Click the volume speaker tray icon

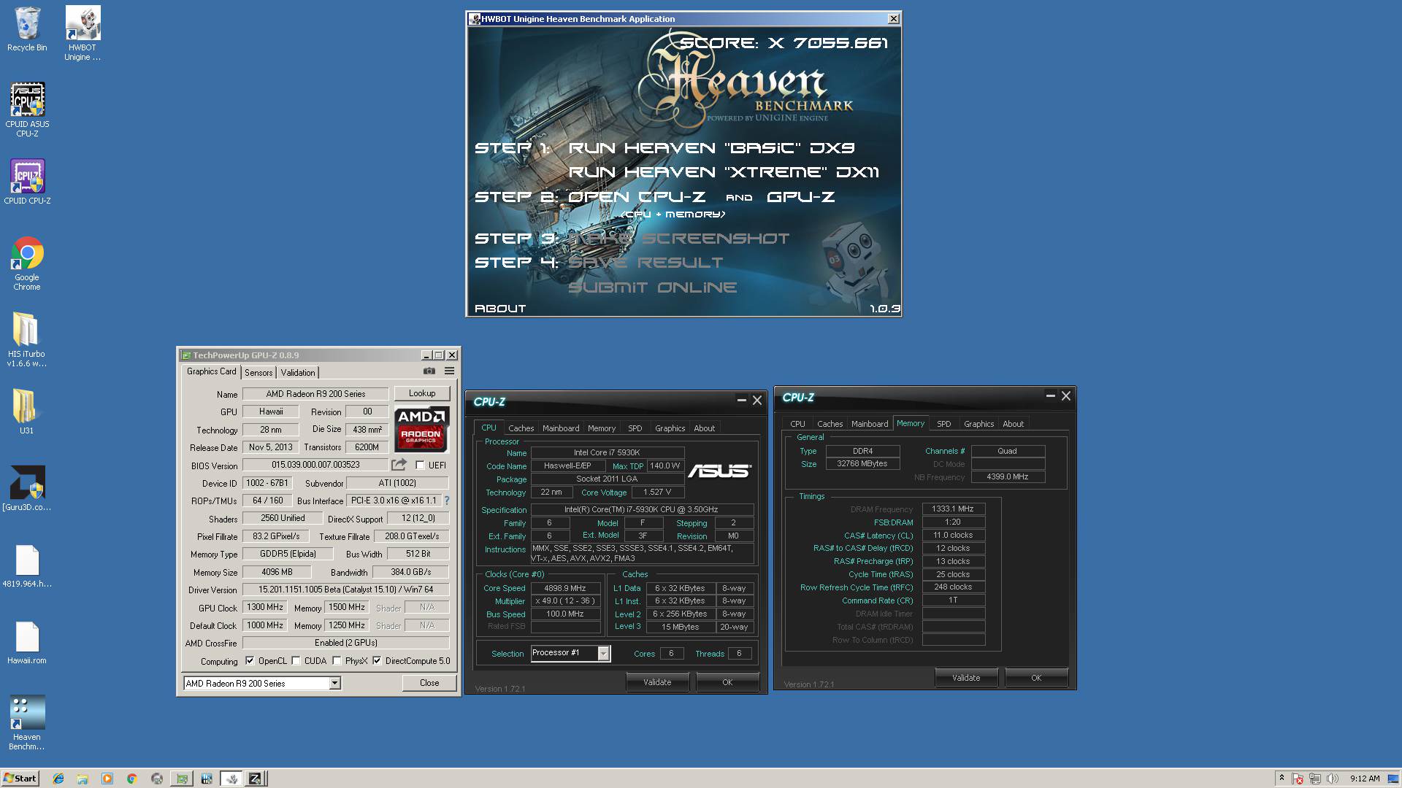tap(1333, 779)
